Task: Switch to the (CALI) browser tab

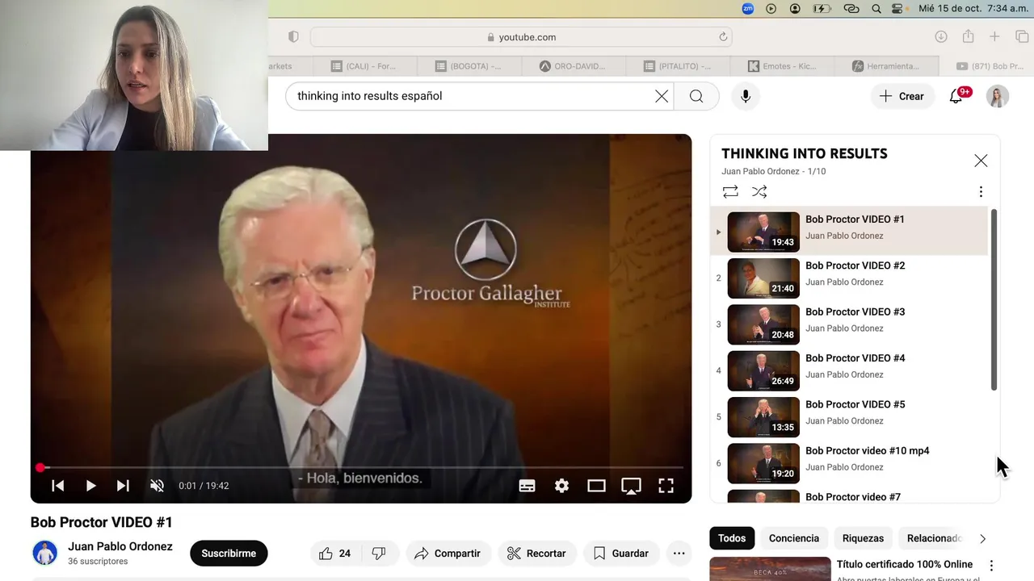Action: tap(365, 66)
